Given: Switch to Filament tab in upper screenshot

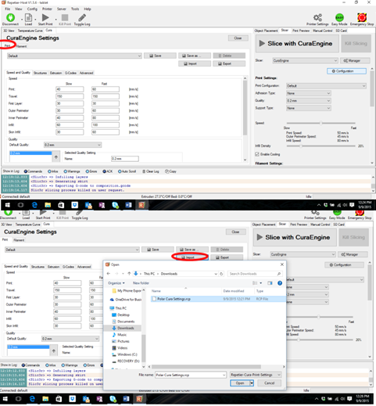Looking at the screenshot, I should [21, 46].
